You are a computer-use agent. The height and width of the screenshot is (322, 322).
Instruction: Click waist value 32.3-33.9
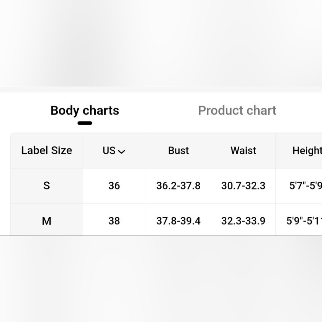(x=243, y=221)
